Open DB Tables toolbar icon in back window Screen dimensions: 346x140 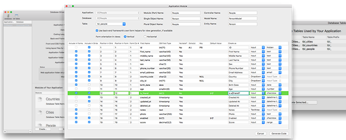(16, 17)
